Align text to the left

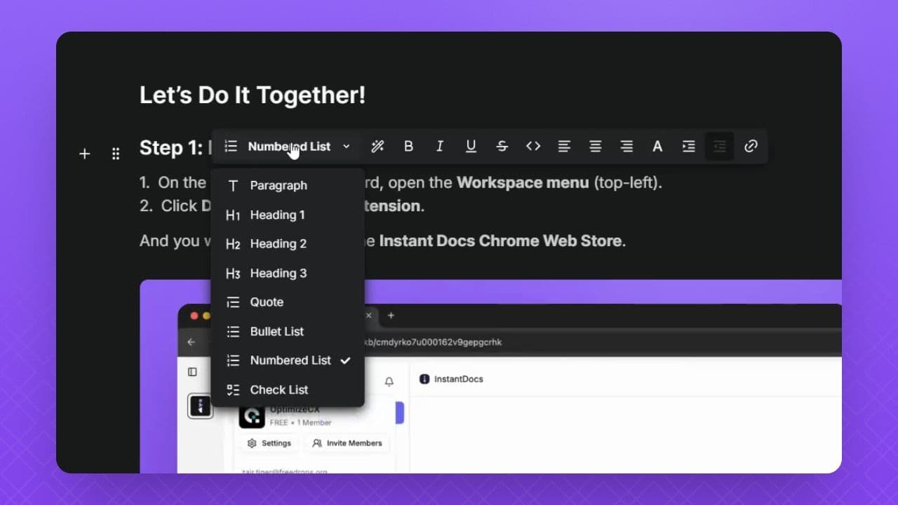(x=564, y=146)
